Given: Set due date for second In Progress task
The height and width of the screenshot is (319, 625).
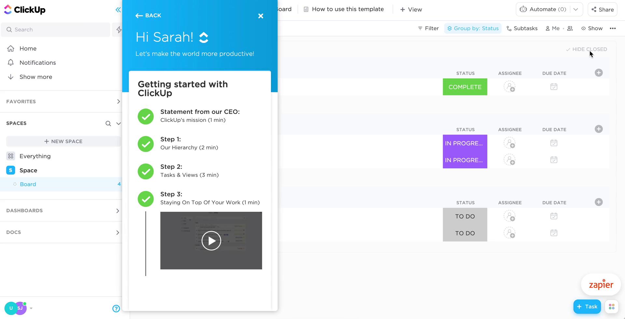Looking at the screenshot, I should click(x=554, y=160).
